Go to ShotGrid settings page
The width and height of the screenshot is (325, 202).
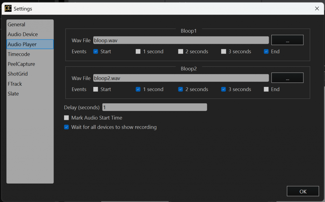click(x=18, y=74)
